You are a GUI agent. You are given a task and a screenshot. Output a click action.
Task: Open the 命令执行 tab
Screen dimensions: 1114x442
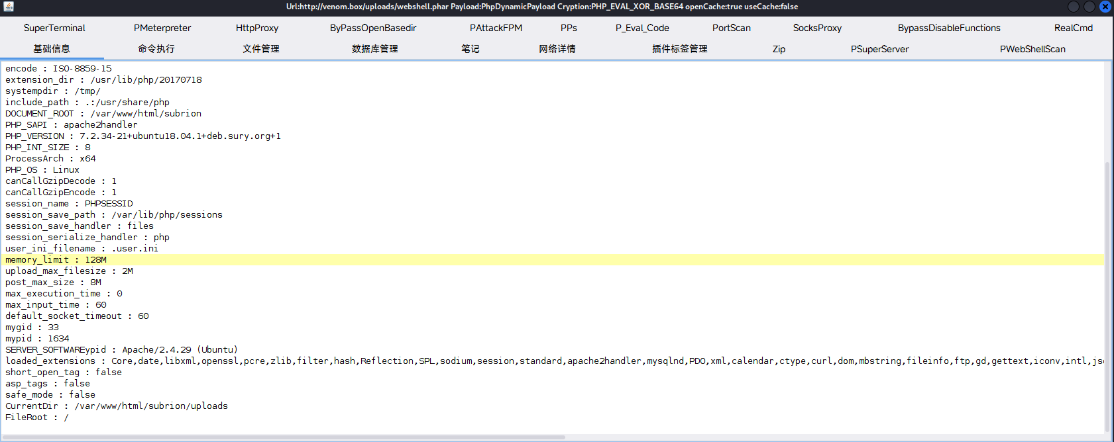156,49
